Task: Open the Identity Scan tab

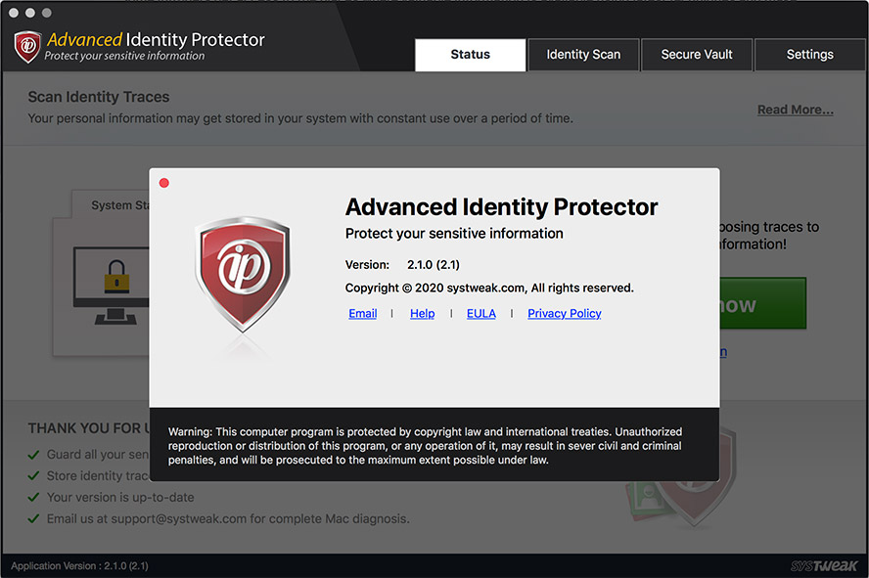Action: coord(583,54)
